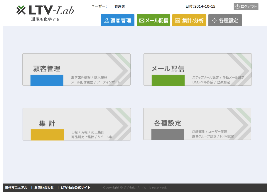
Task: Click the power icon on logout button
Action: tap(237, 6)
